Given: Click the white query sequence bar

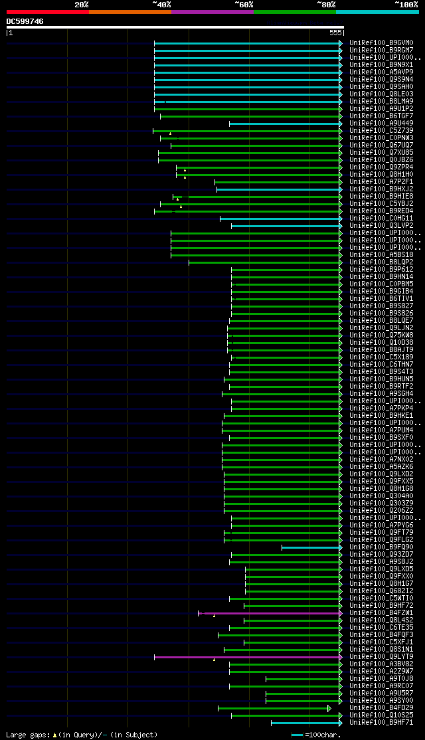Looking at the screenshot, I should pos(175,27).
